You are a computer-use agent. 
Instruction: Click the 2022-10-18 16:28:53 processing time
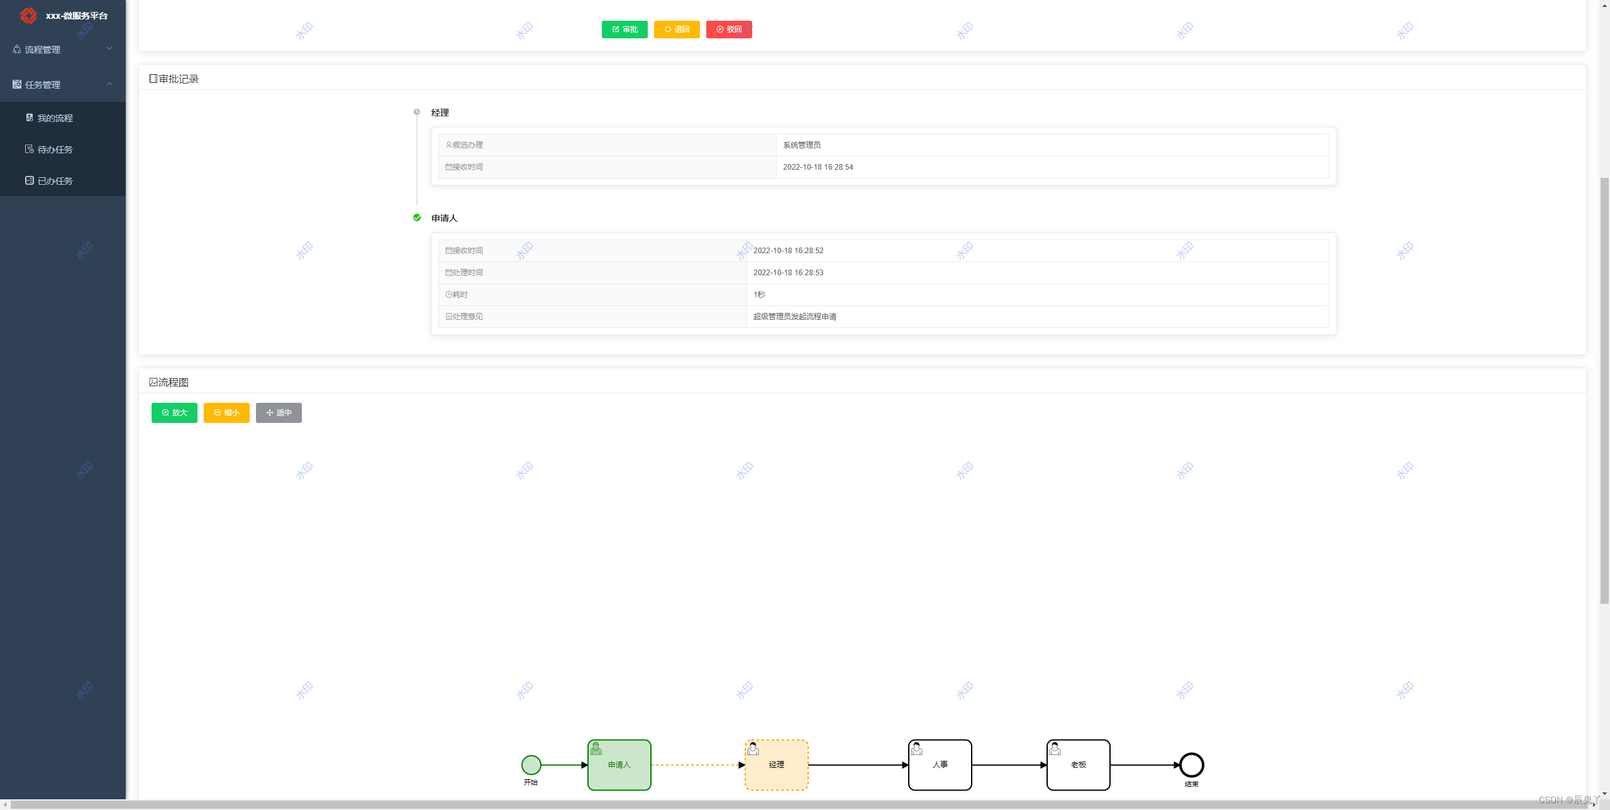[788, 272]
